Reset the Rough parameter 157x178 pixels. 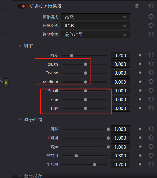point(151,64)
